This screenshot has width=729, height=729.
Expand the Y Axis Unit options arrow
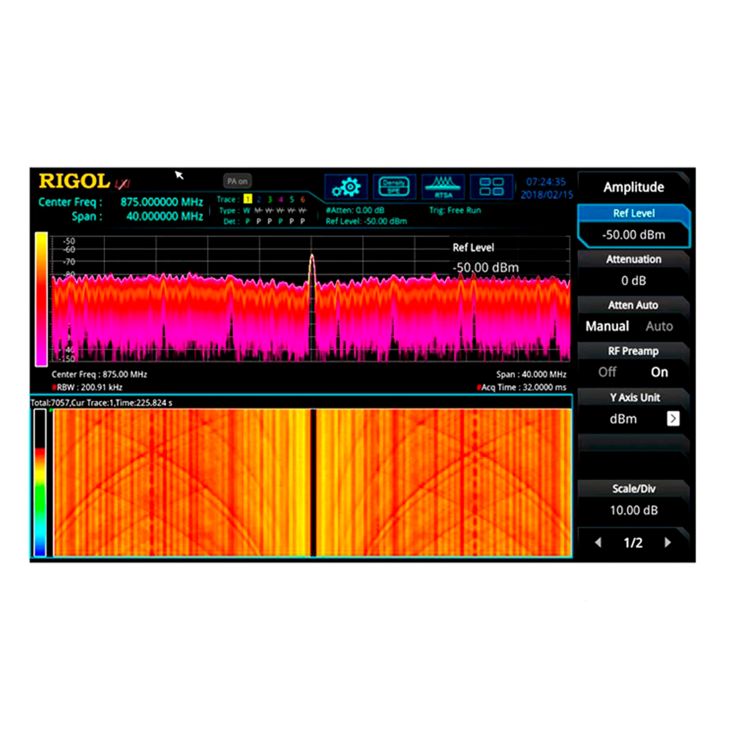pyautogui.click(x=673, y=419)
